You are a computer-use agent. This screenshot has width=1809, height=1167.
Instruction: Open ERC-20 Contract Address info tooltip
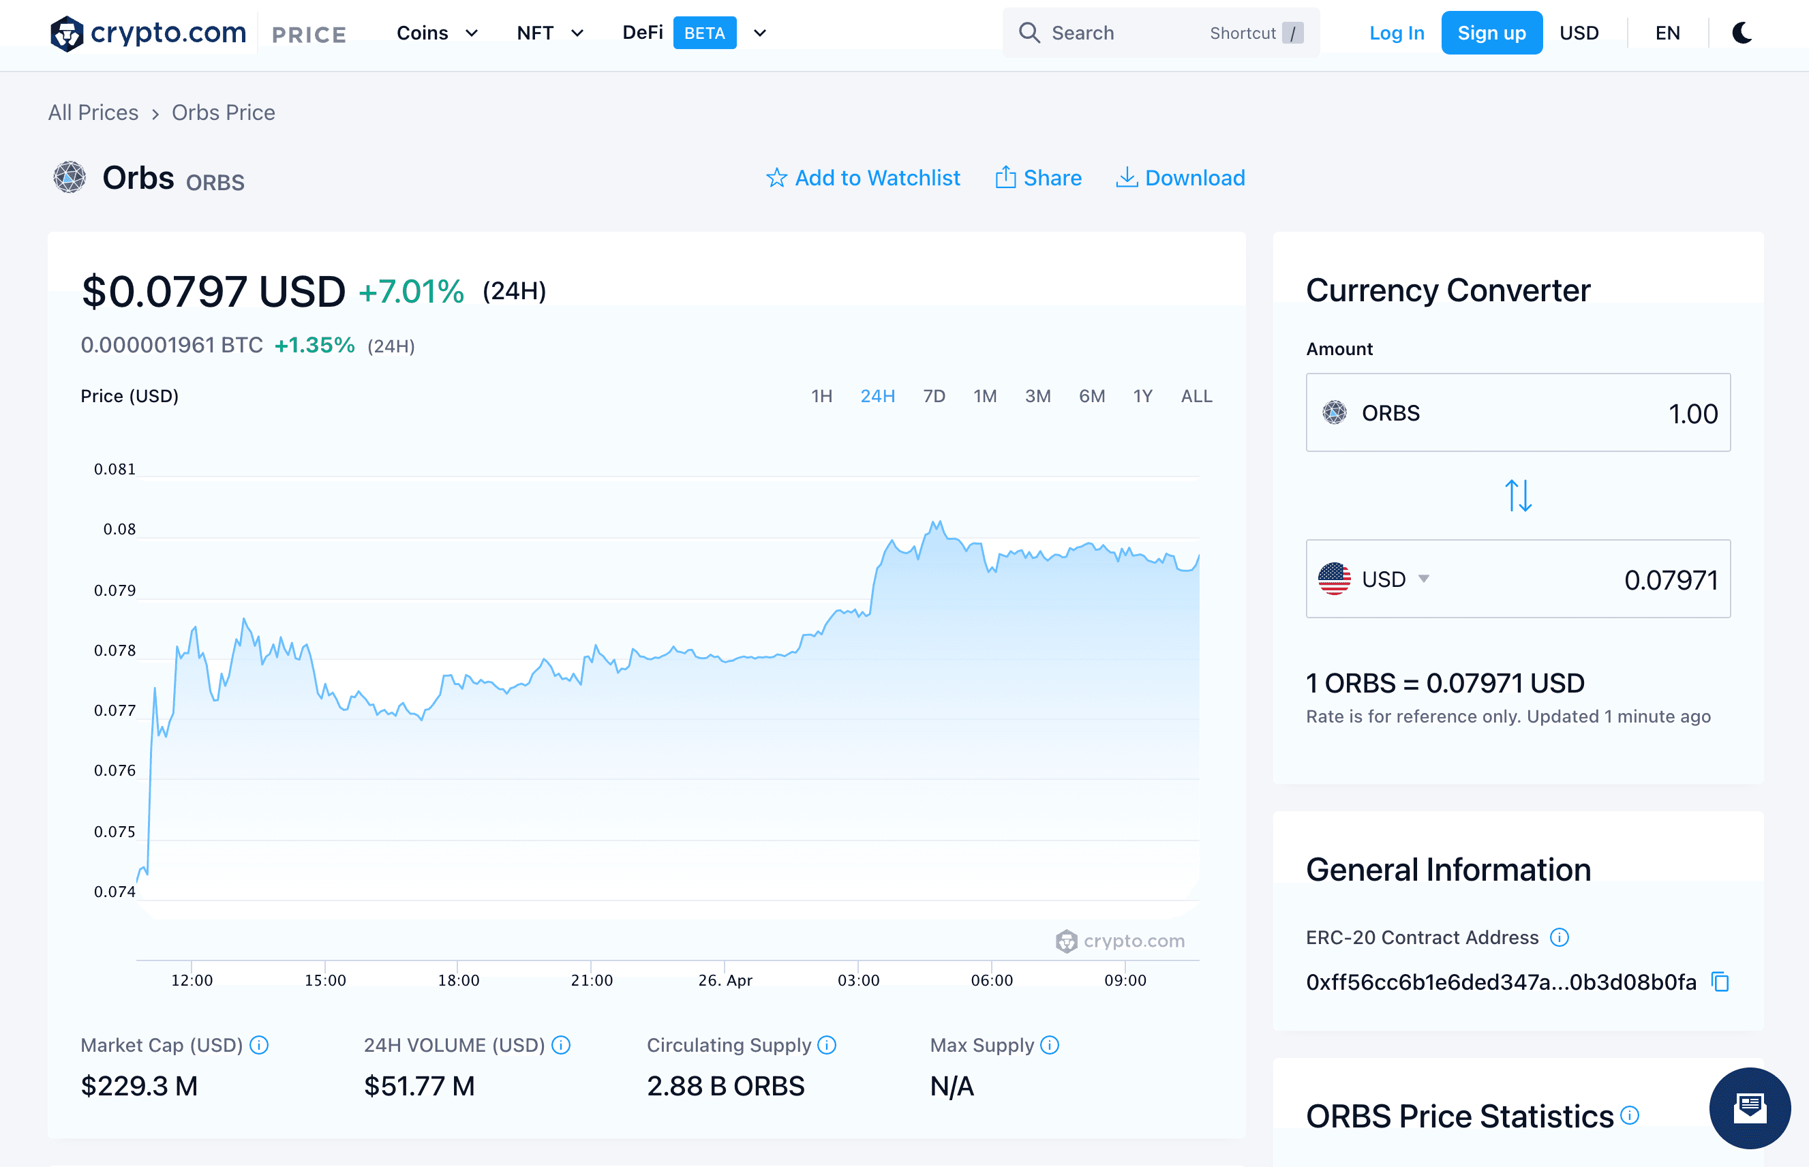[1559, 937]
